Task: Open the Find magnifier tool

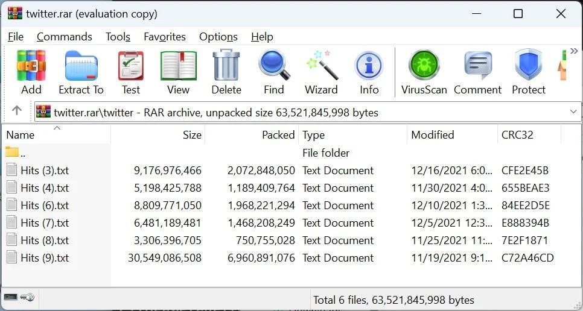Action: [x=273, y=72]
